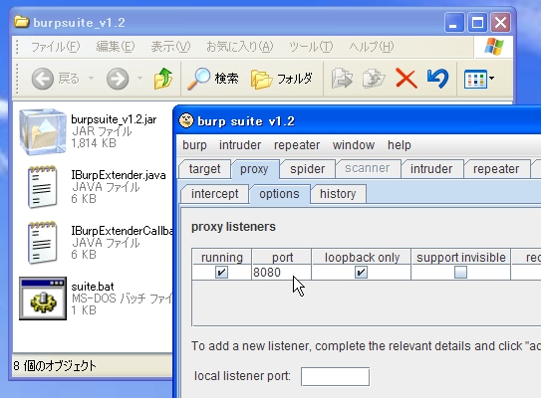541x398 pixels.
Task: Switch to the spider tab
Action: 308,169
